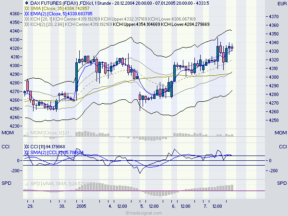Click the 4370 price axis value

(x=274, y=16)
